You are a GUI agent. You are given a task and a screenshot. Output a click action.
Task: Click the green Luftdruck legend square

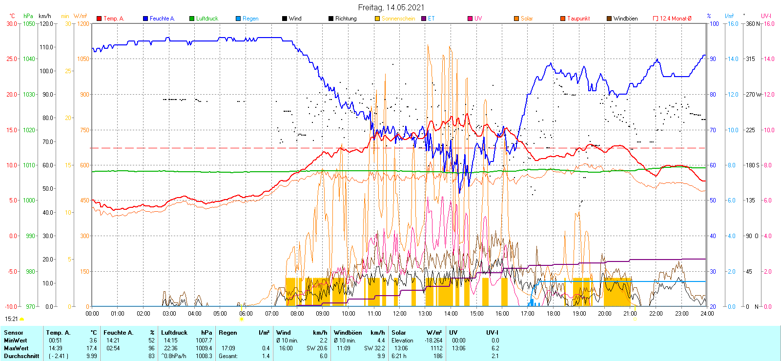pos(192,19)
